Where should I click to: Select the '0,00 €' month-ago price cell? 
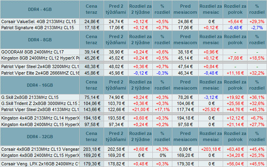point(185,149)
